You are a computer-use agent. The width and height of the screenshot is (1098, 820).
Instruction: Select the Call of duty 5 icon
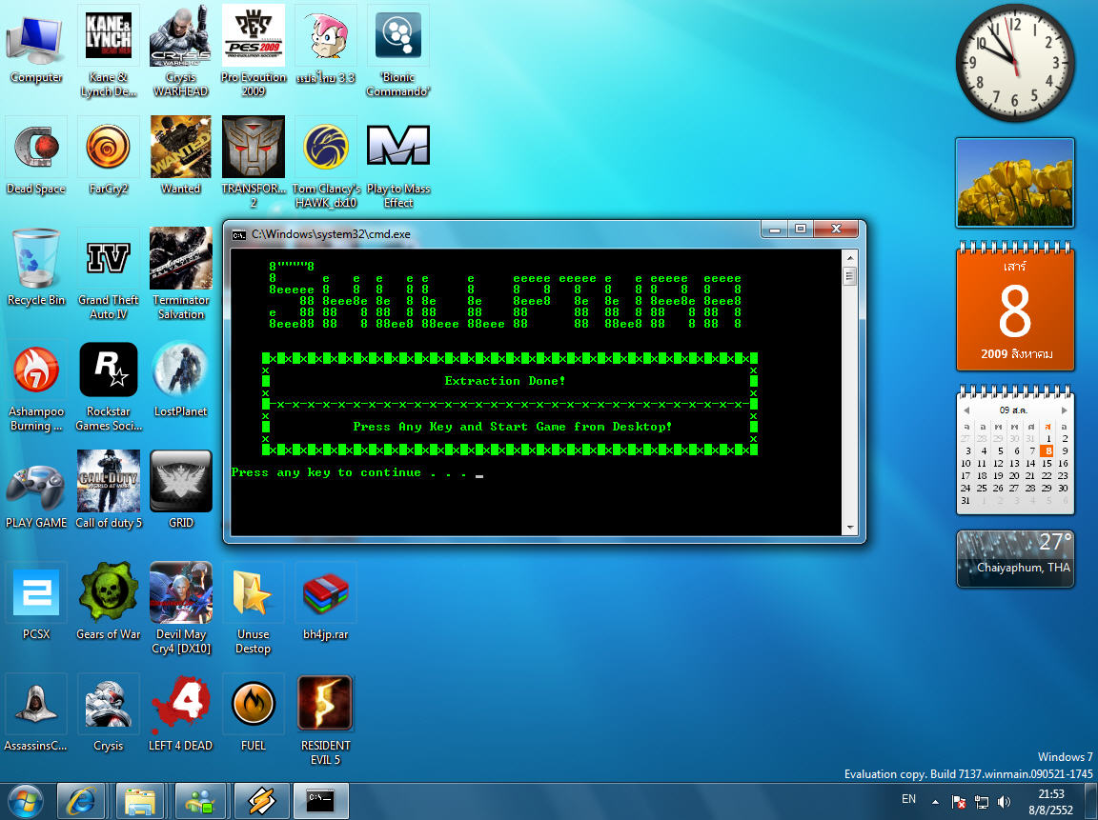pyautogui.click(x=108, y=490)
